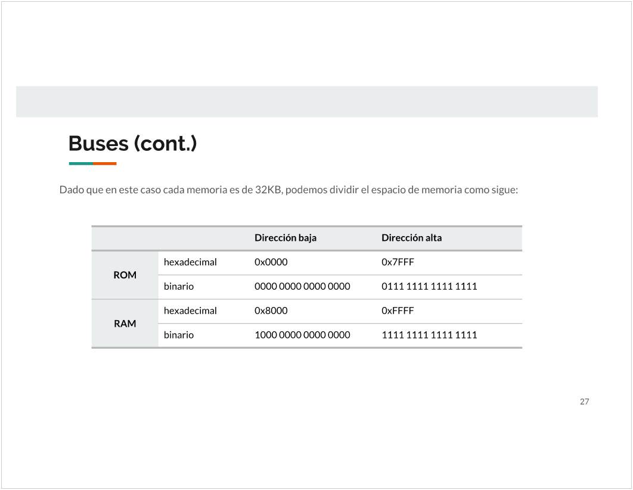Select the paragraph about 32KB memories

[288, 190]
